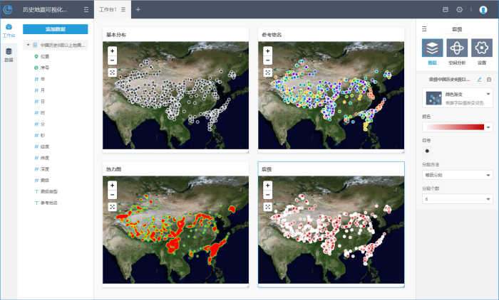Viewport: 499px width, 300px height.
Task: Collapse the right 震级 panel with menu toggle
Action: [424, 29]
